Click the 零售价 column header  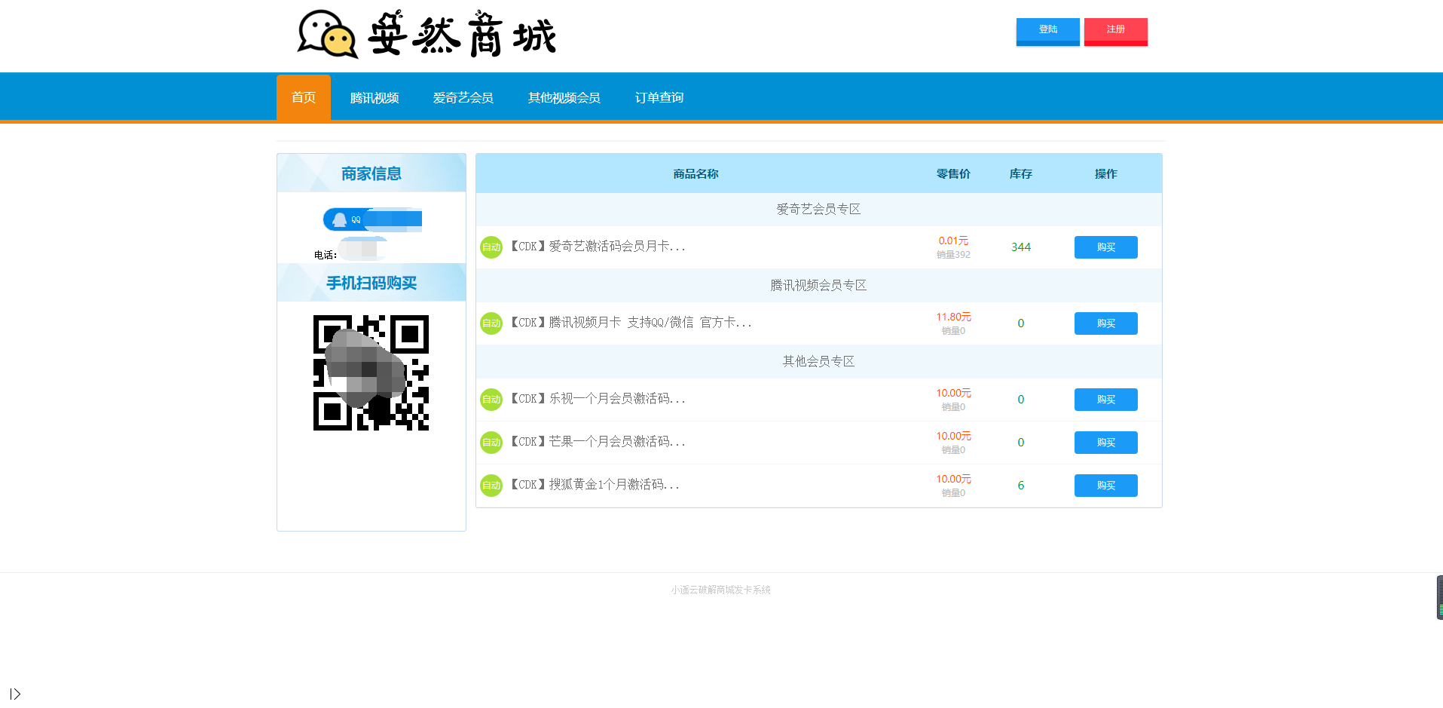pos(953,174)
